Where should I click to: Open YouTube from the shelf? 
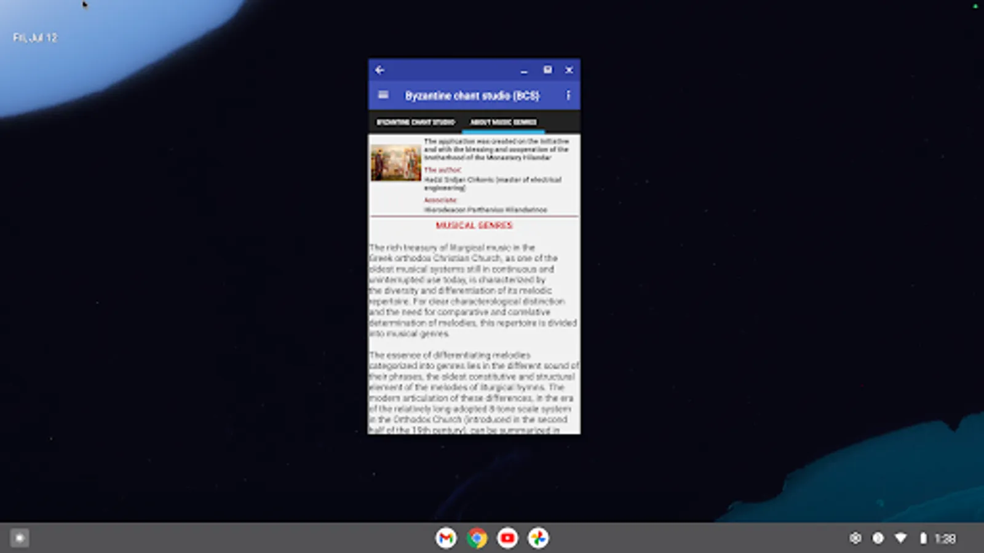click(x=507, y=538)
